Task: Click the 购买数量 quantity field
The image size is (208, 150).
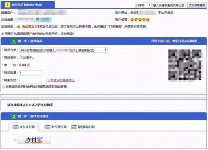Action: pos(31,73)
